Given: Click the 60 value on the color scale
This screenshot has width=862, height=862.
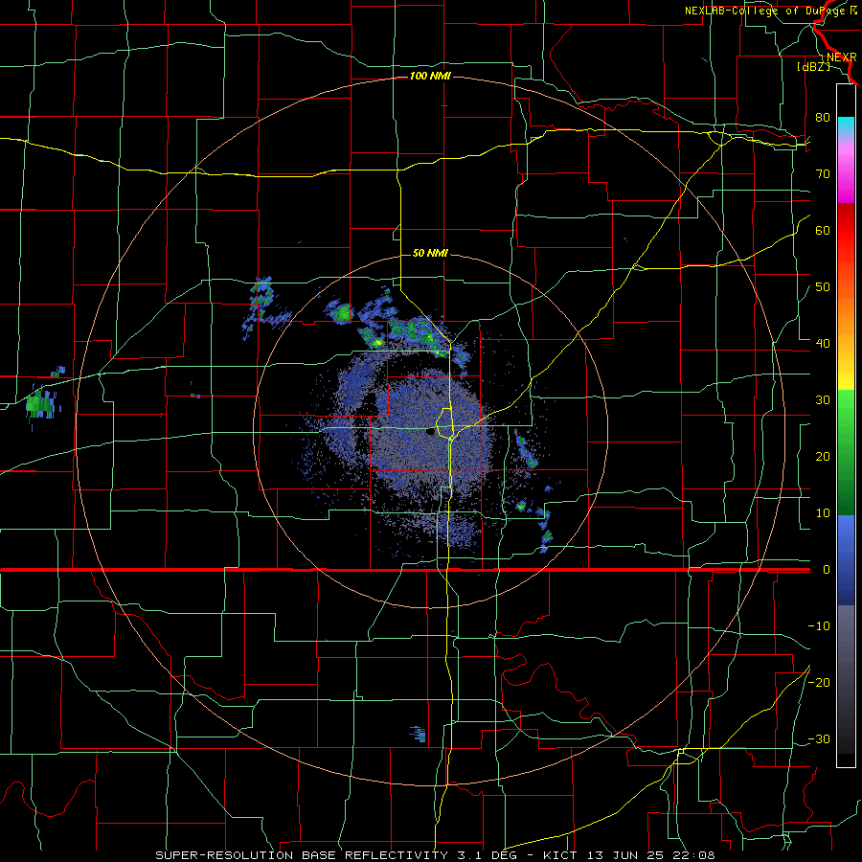Looking at the screenshot, I should pyautogui.click(x=823, y=230).
